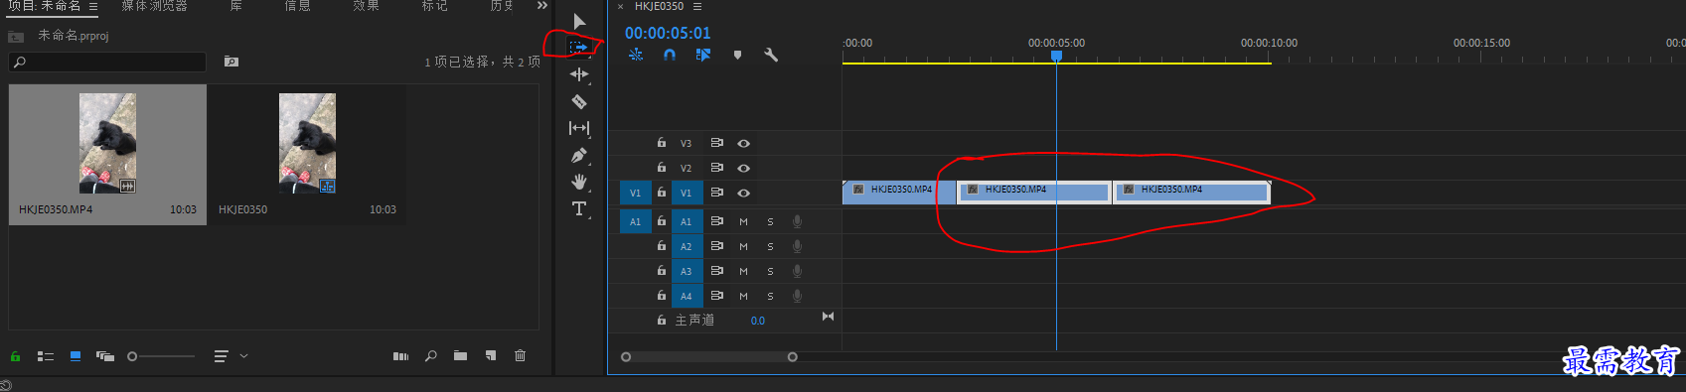Select HKJE0350.MP4 clip thumbnail in bin

[x=107, y=144]
